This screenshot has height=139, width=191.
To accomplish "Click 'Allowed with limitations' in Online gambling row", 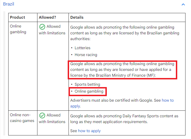I will point(52,30).
